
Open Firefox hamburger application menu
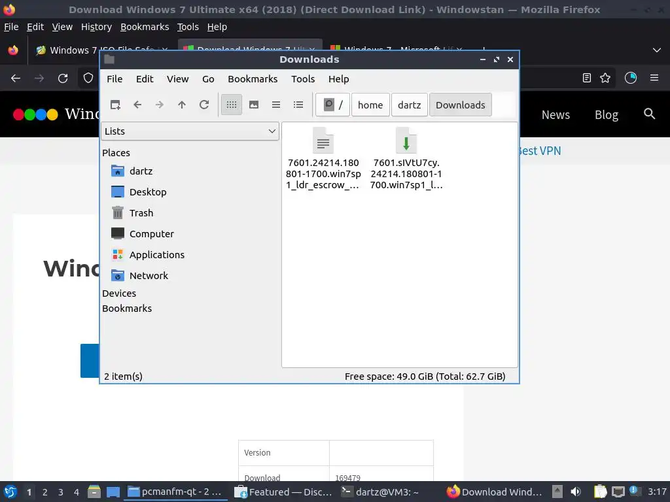654,78
